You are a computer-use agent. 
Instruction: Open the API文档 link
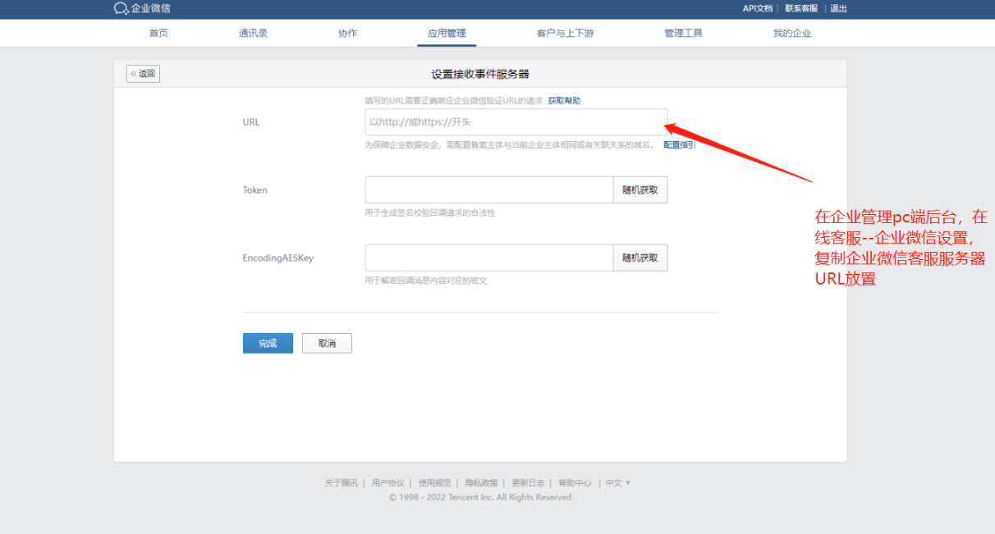pos(757,9)
